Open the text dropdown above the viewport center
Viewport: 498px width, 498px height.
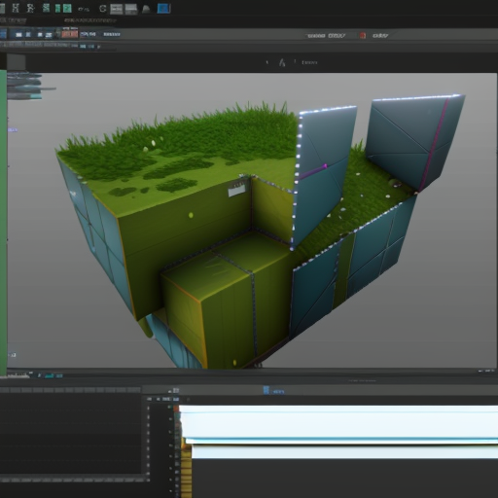click(x=309, y=62)
